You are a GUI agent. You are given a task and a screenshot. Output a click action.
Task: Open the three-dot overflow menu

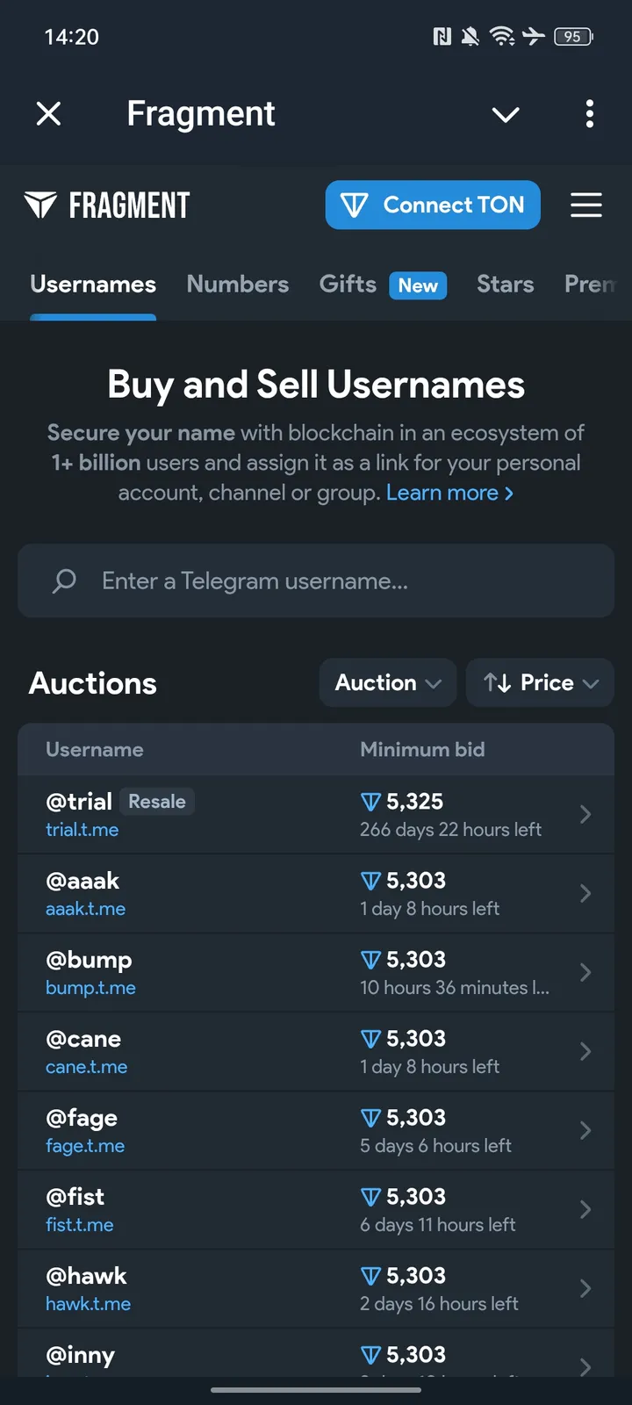589,113
